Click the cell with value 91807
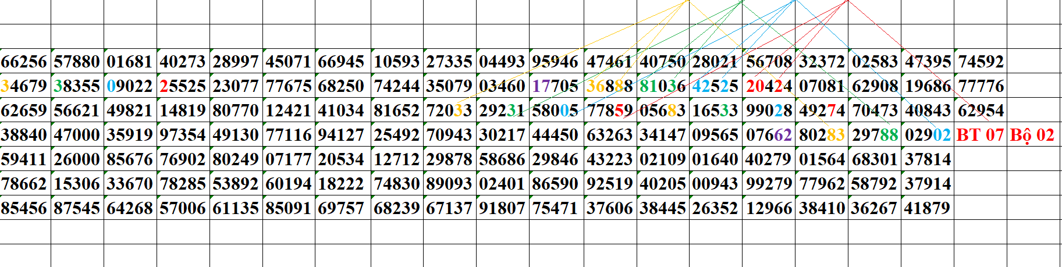 coord(502,208)
